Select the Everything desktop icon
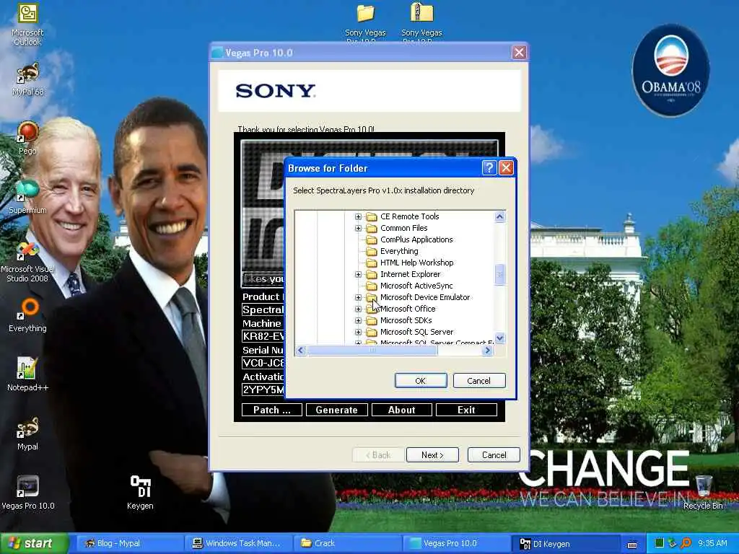This screenshot has width=739, height=554. point(27,315)
